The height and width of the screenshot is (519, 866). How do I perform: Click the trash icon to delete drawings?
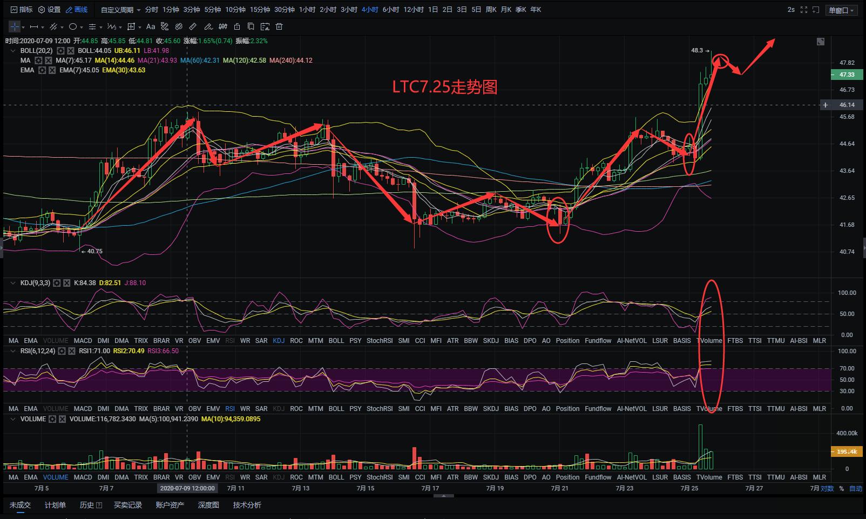[279, 26]
